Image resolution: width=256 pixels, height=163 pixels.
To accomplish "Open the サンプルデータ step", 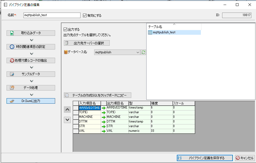I will (x=31, y=74).
